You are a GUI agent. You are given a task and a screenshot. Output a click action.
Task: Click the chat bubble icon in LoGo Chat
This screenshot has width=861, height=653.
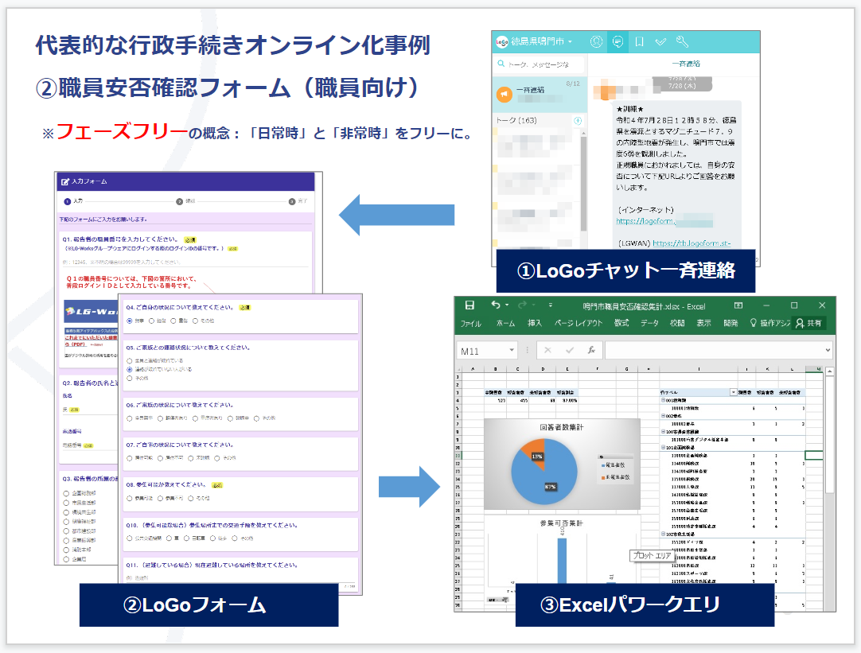[618, 41]
